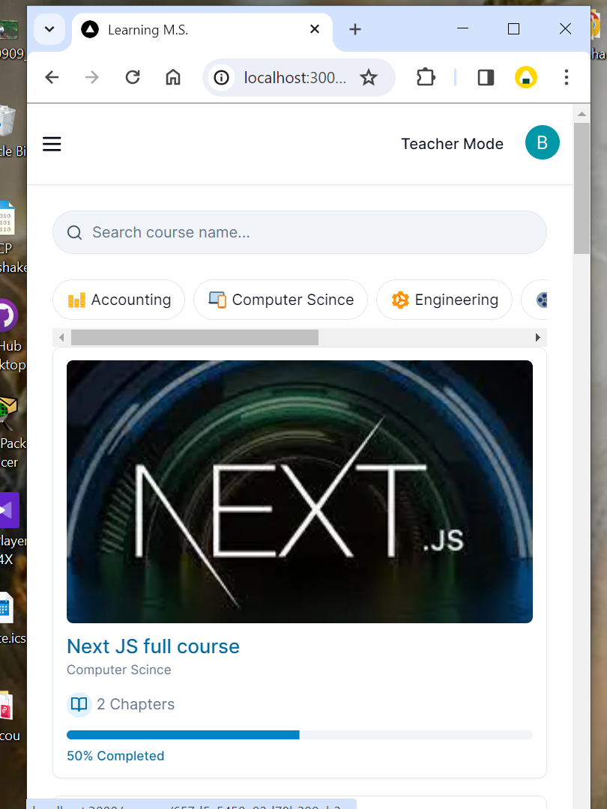The height and width of the screenshot is (809, 607).
Task: Open the user avatar B menu
Action: point(542,142)
